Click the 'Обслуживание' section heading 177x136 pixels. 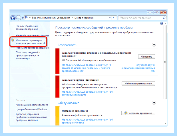tap(69, 103)
